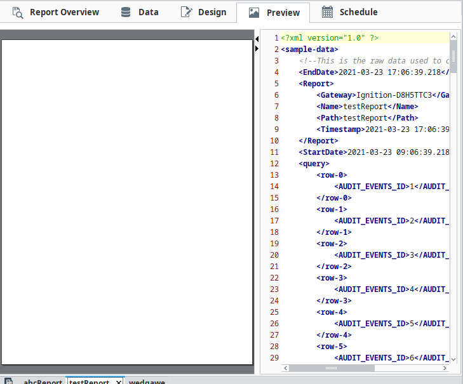The image size is (463, 384).
Task: Click the Data database icon
Action: [126, 12]
